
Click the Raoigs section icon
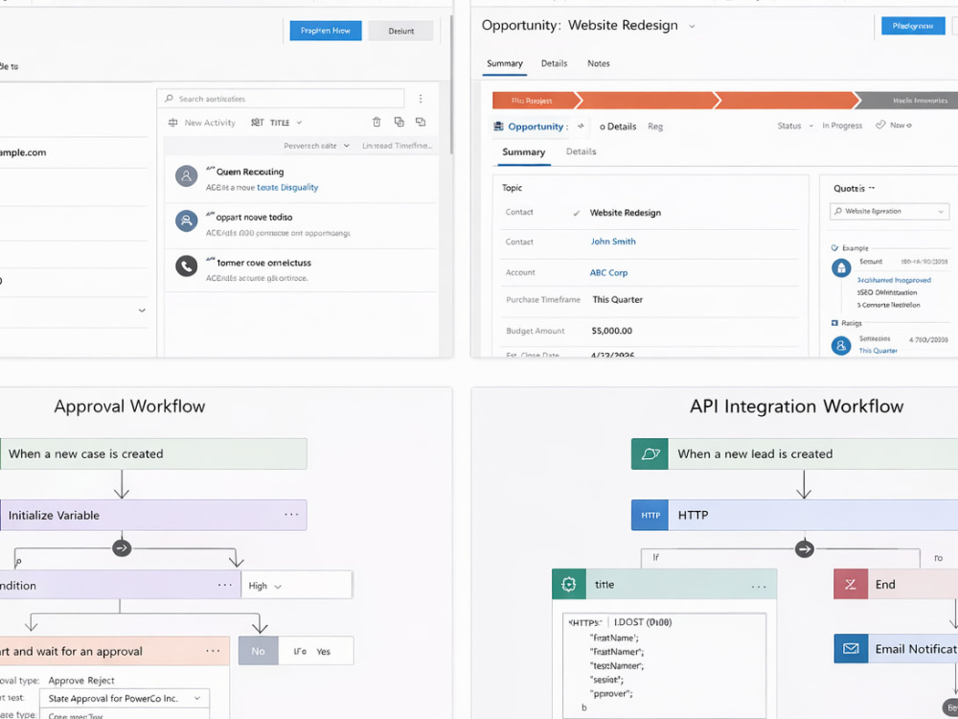[834, 323]
